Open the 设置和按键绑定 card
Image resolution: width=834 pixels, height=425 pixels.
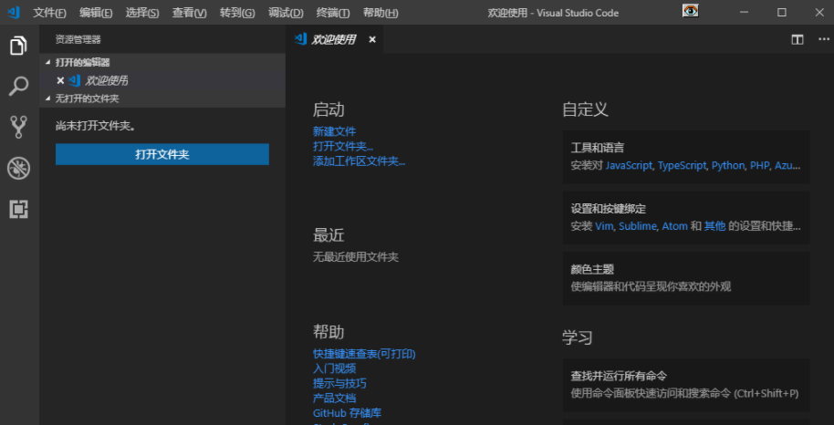tap(686, 218)
